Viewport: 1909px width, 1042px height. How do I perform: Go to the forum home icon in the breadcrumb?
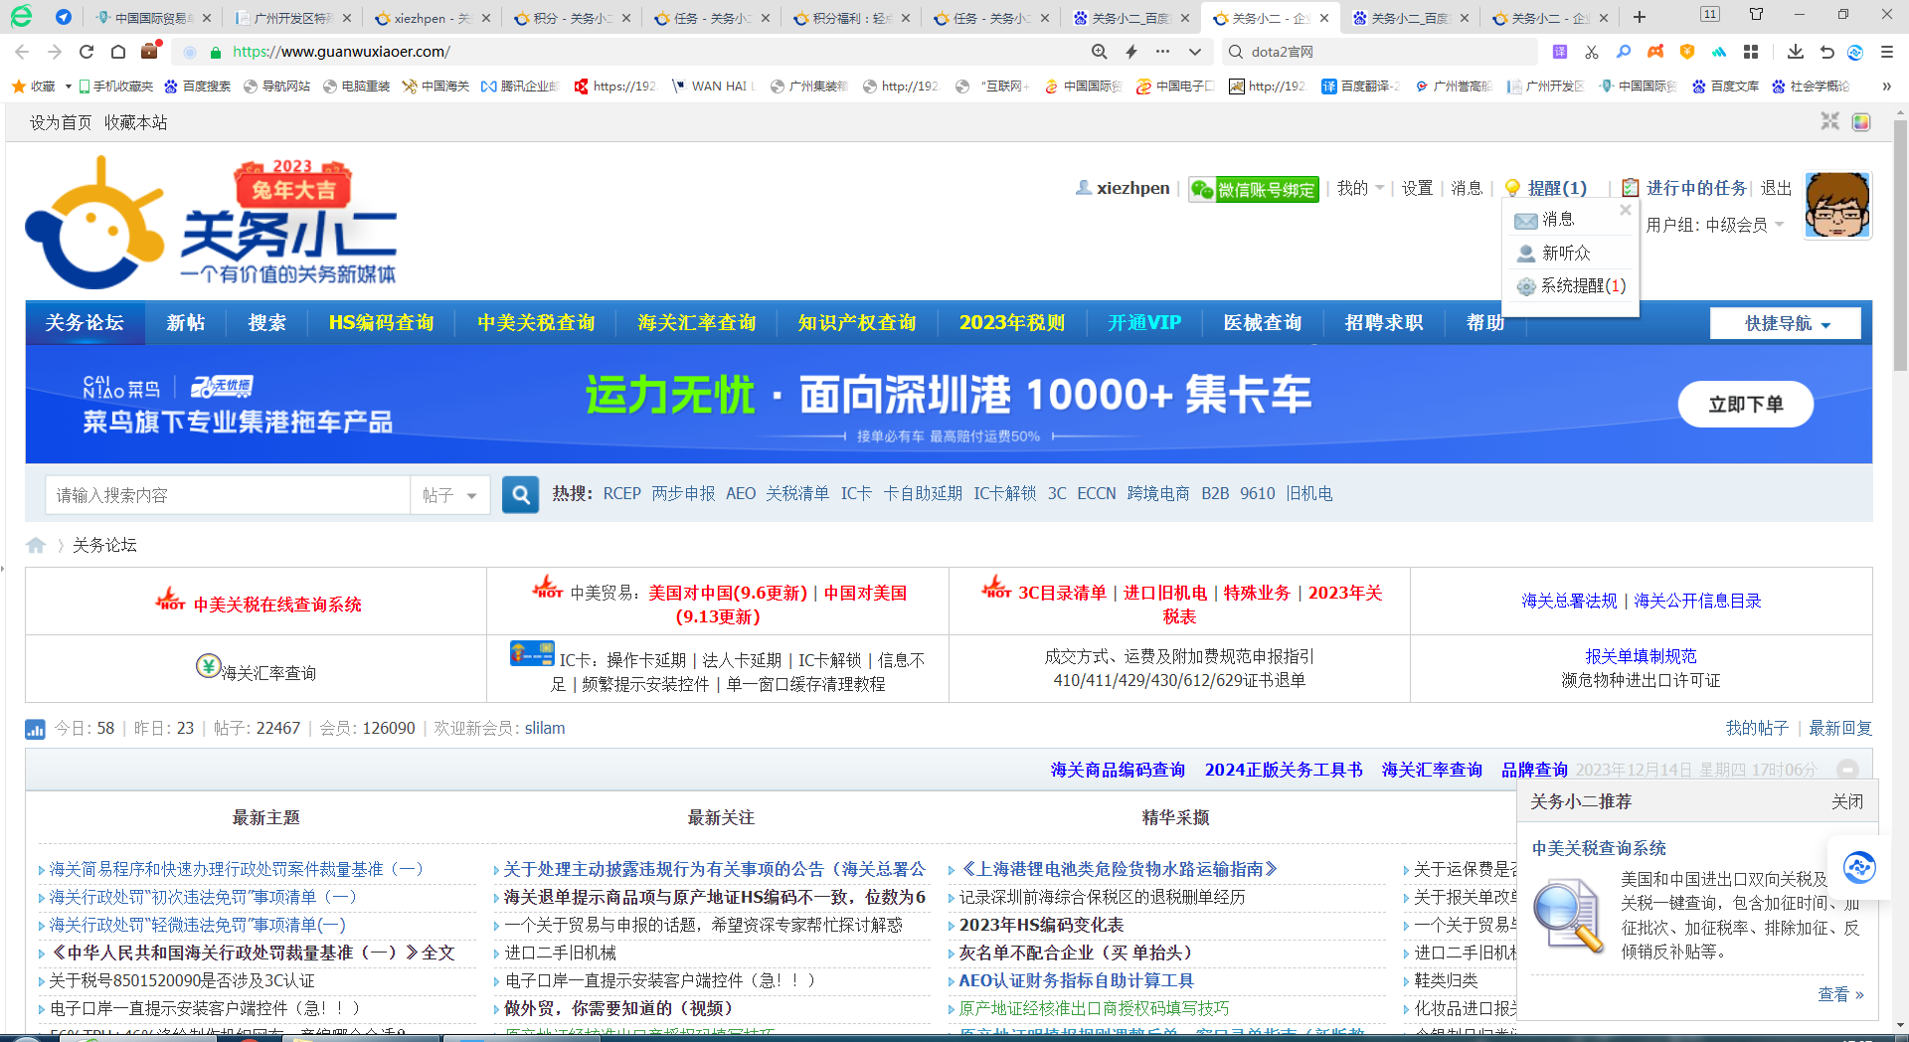[x=36, y=545]
